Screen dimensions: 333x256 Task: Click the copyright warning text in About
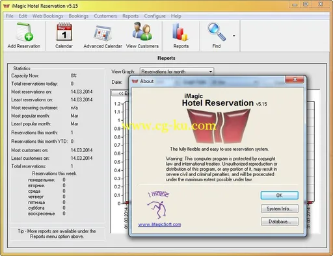(x=221, y=169)
